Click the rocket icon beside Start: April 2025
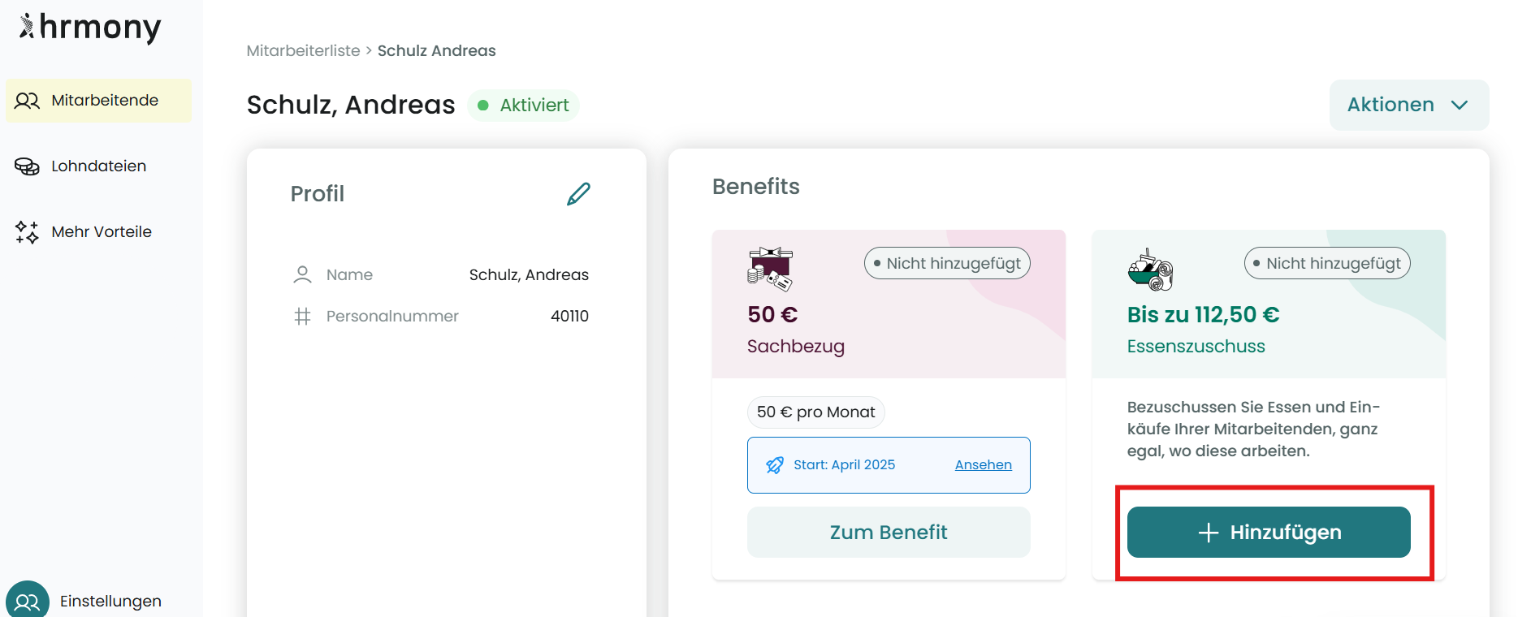The image size is (1531, 617). tap(775, 465)
